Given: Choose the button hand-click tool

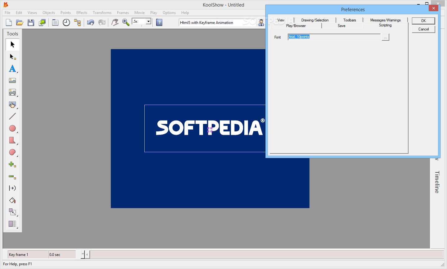Looking at the screenshot, I should (x=12, y=104).
